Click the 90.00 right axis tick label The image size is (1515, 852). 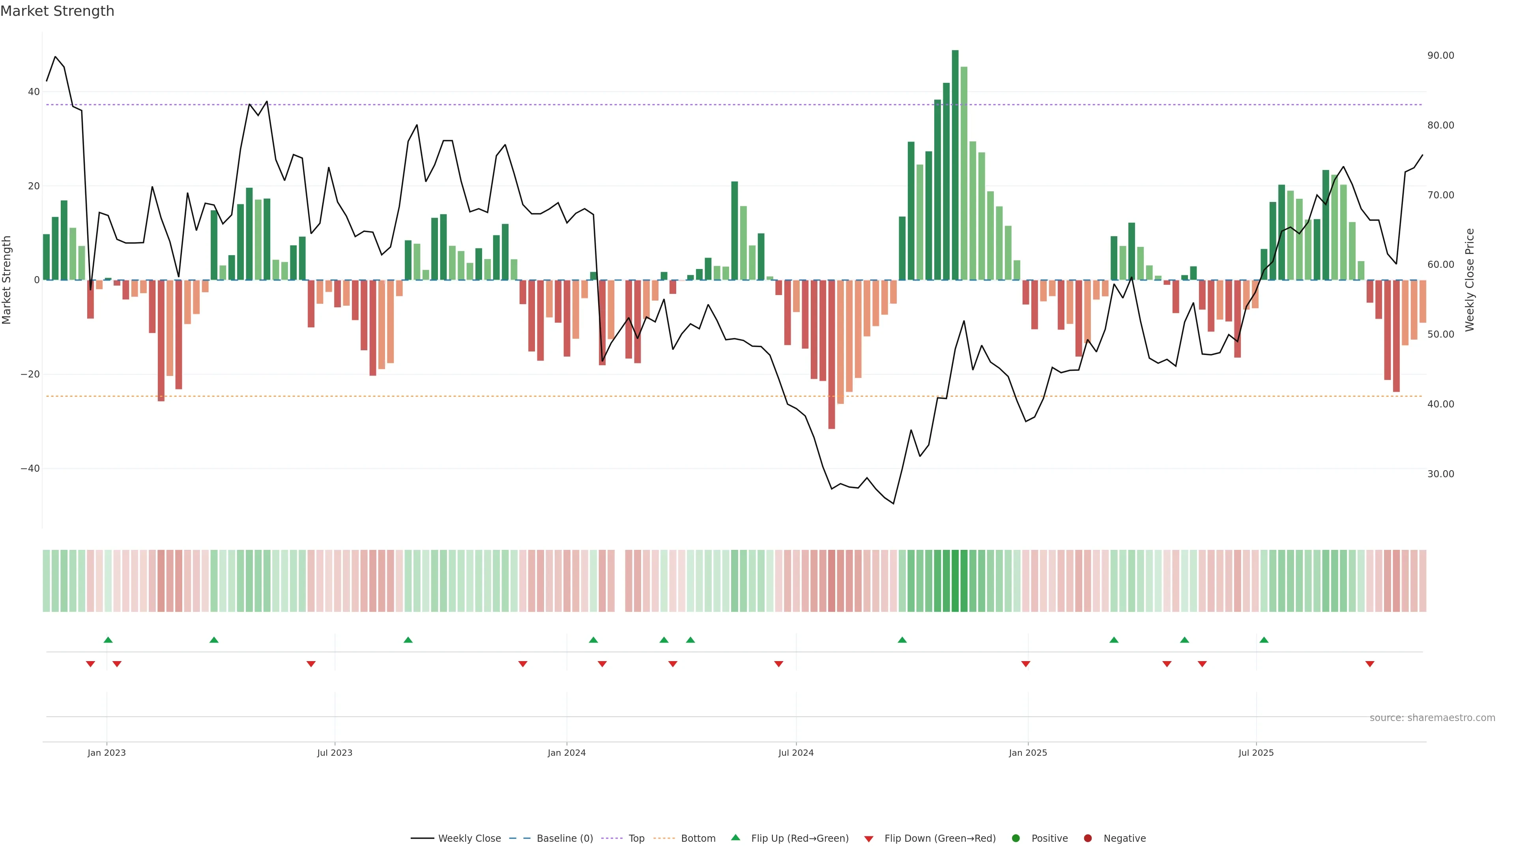coord(1440,55)
